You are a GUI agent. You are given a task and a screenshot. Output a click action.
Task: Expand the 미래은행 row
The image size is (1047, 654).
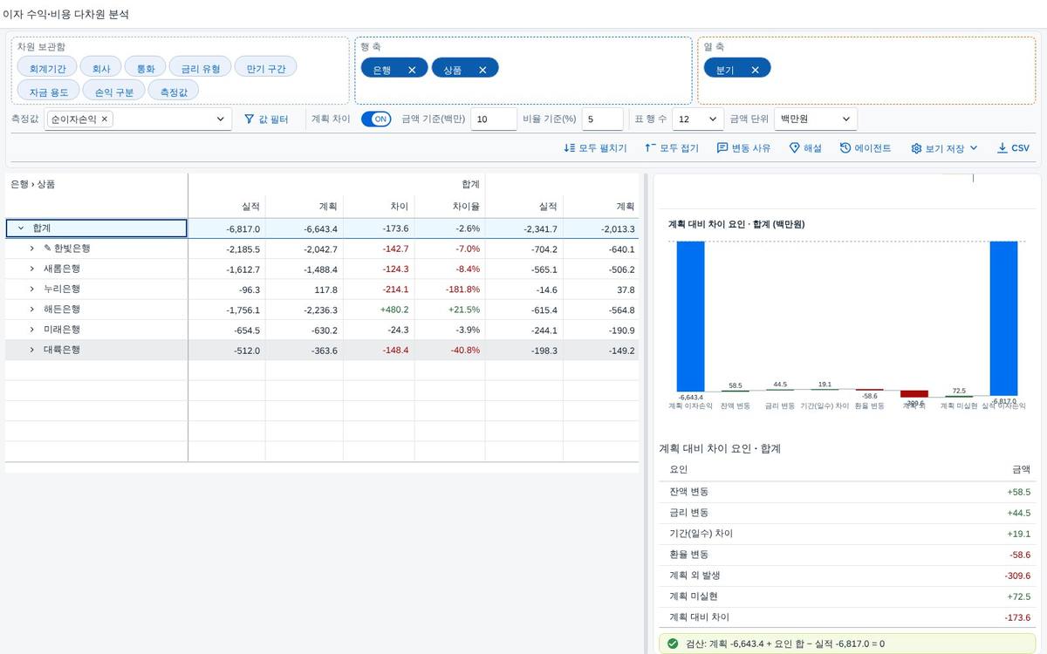pos(31,330)
